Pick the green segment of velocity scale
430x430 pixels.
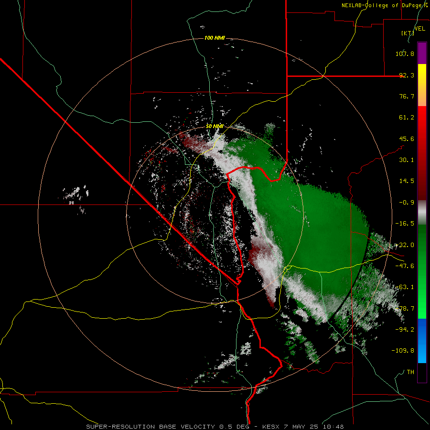422,271
